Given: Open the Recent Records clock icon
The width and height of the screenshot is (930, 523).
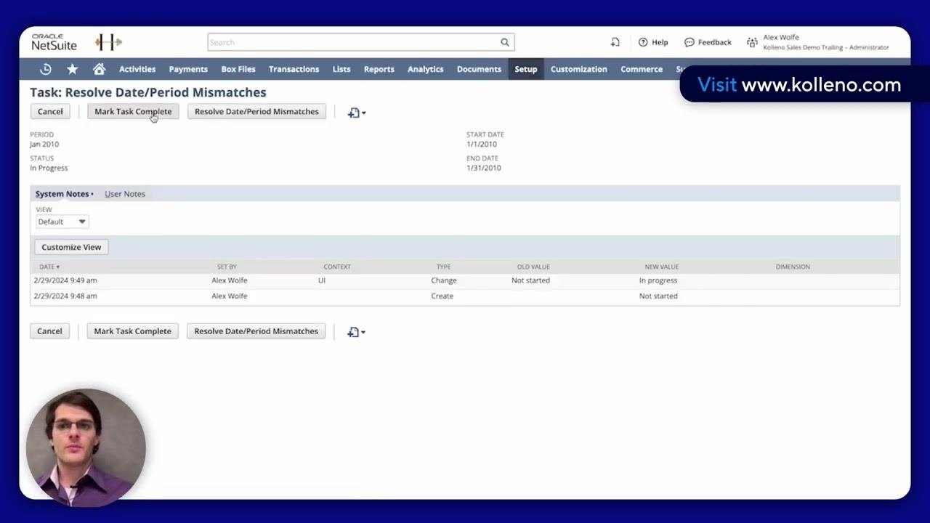Looking at the screenshot, I should pyautogui.click(x=46, y=69).
